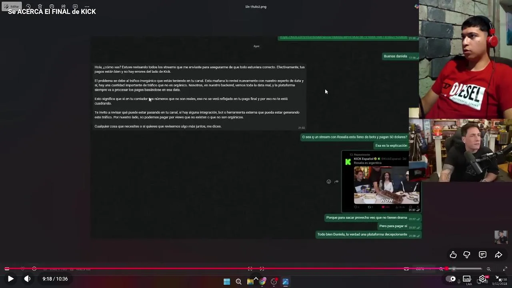Click the 'O sea q un stream con Rosalía' message
The image size is (512, 288).
(354, 137)
